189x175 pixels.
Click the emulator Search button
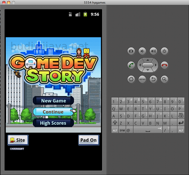pyautogui.click(x=164, y=79)
